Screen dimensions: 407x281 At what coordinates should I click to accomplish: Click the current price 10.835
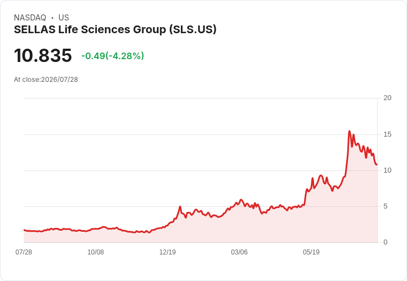[x=43, y=55]
